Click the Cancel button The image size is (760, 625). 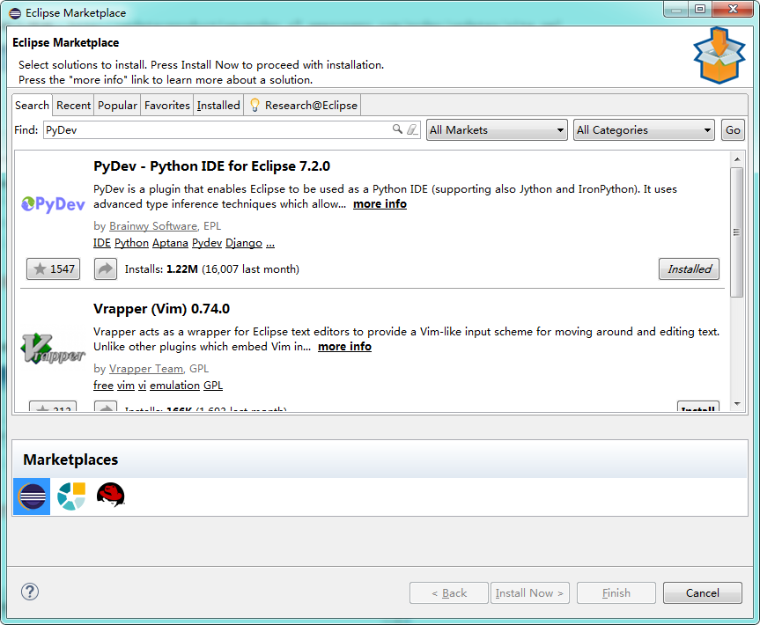[703, 593]
